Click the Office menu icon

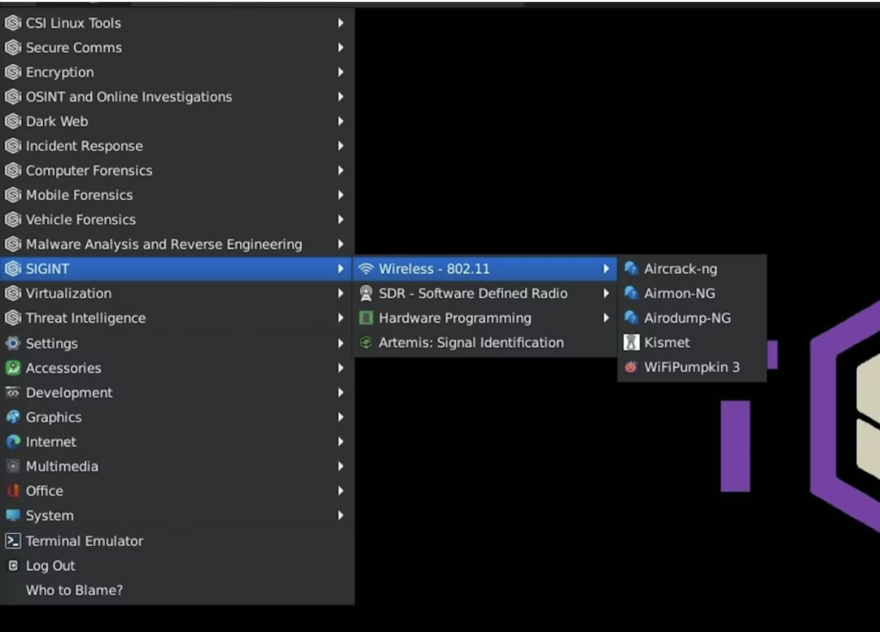(13, 490)
